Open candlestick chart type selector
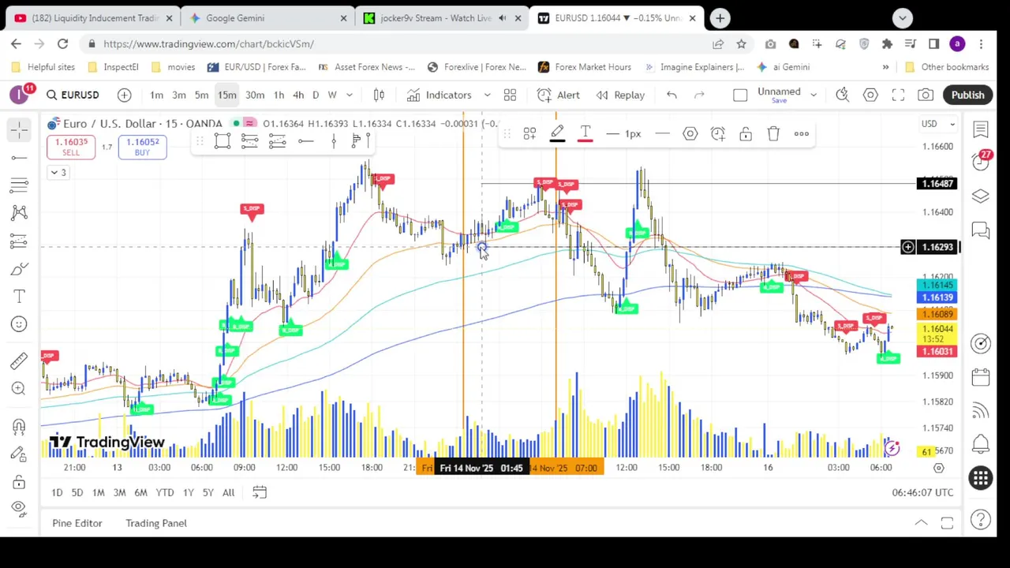1010x568 pixels. click(379, 95)
